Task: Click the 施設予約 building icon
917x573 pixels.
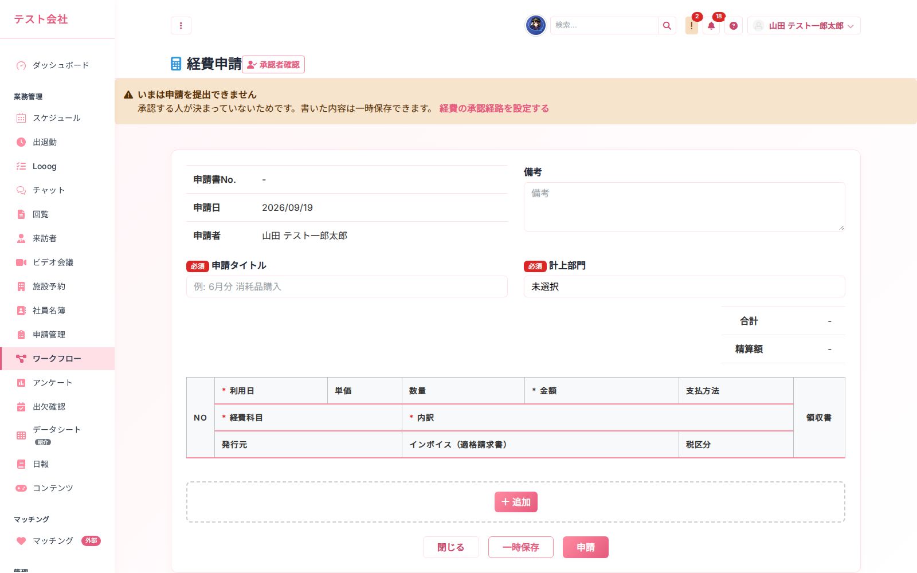Action: click(x=21, y=286)
